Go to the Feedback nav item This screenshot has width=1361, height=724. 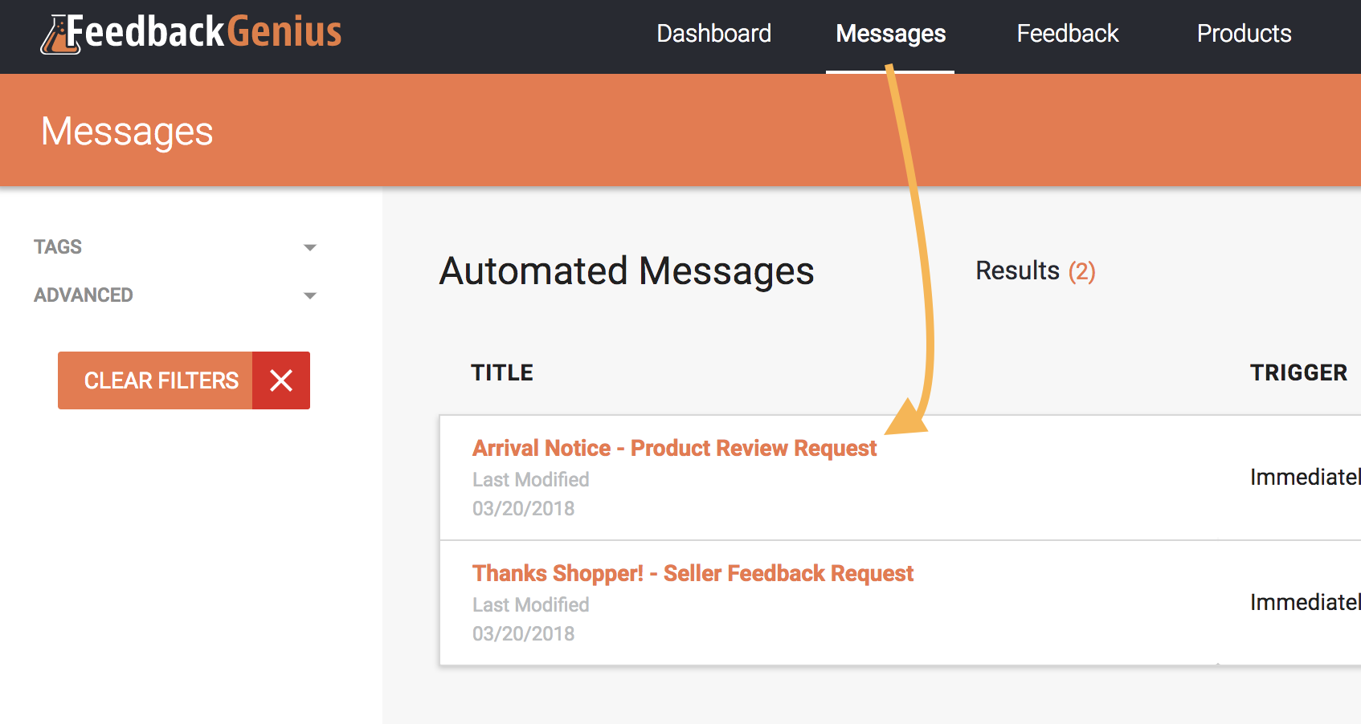click(x=1067, y=34)
